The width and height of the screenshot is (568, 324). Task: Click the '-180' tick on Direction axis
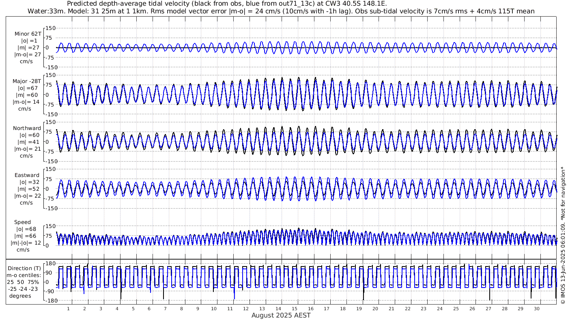pos(49,300)
